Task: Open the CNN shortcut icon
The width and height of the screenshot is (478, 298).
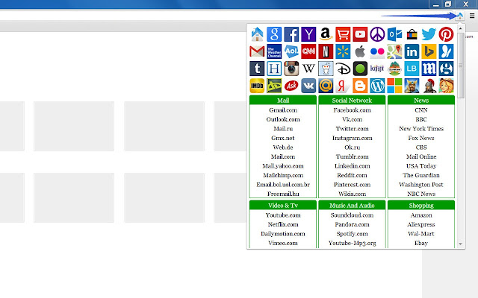Action: (308, 51)
